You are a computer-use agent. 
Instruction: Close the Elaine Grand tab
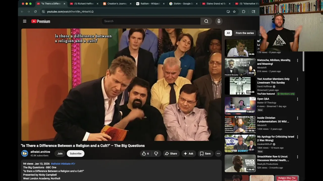pyautogui.click(x=230, y=4)
